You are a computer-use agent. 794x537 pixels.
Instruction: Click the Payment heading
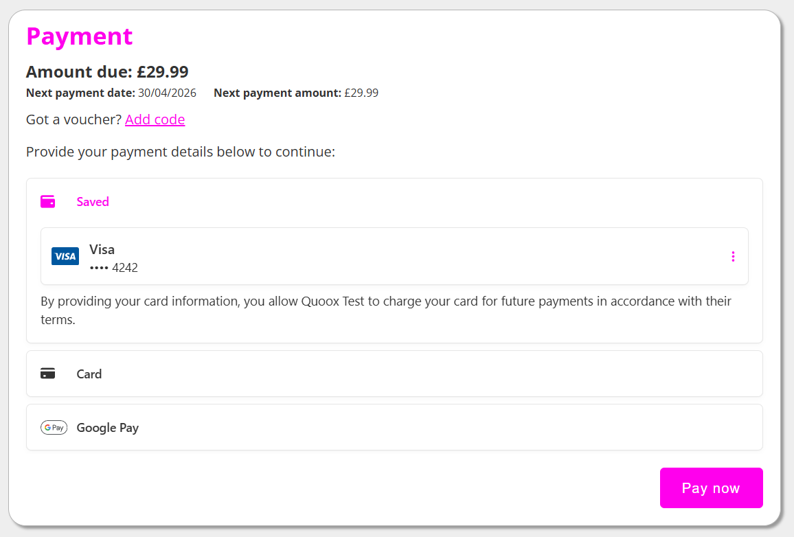point(79,36)
